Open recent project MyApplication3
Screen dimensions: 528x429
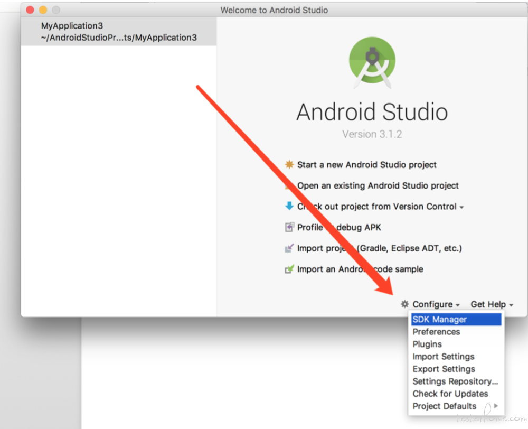(x=118, y=32)
